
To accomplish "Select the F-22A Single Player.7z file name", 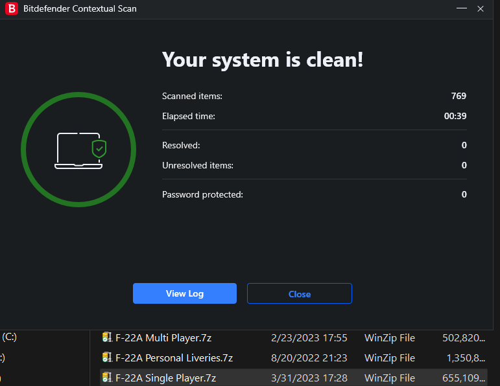I will pos(166,378).
